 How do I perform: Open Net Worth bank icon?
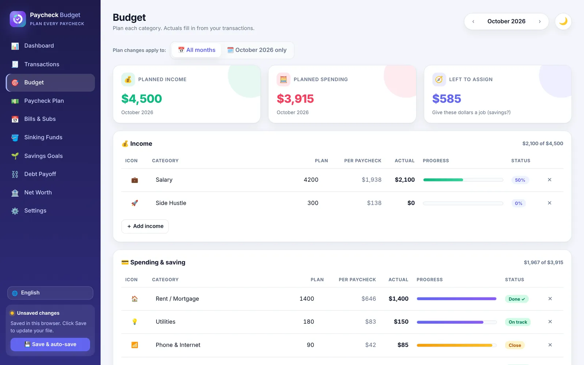pos(15,193)
